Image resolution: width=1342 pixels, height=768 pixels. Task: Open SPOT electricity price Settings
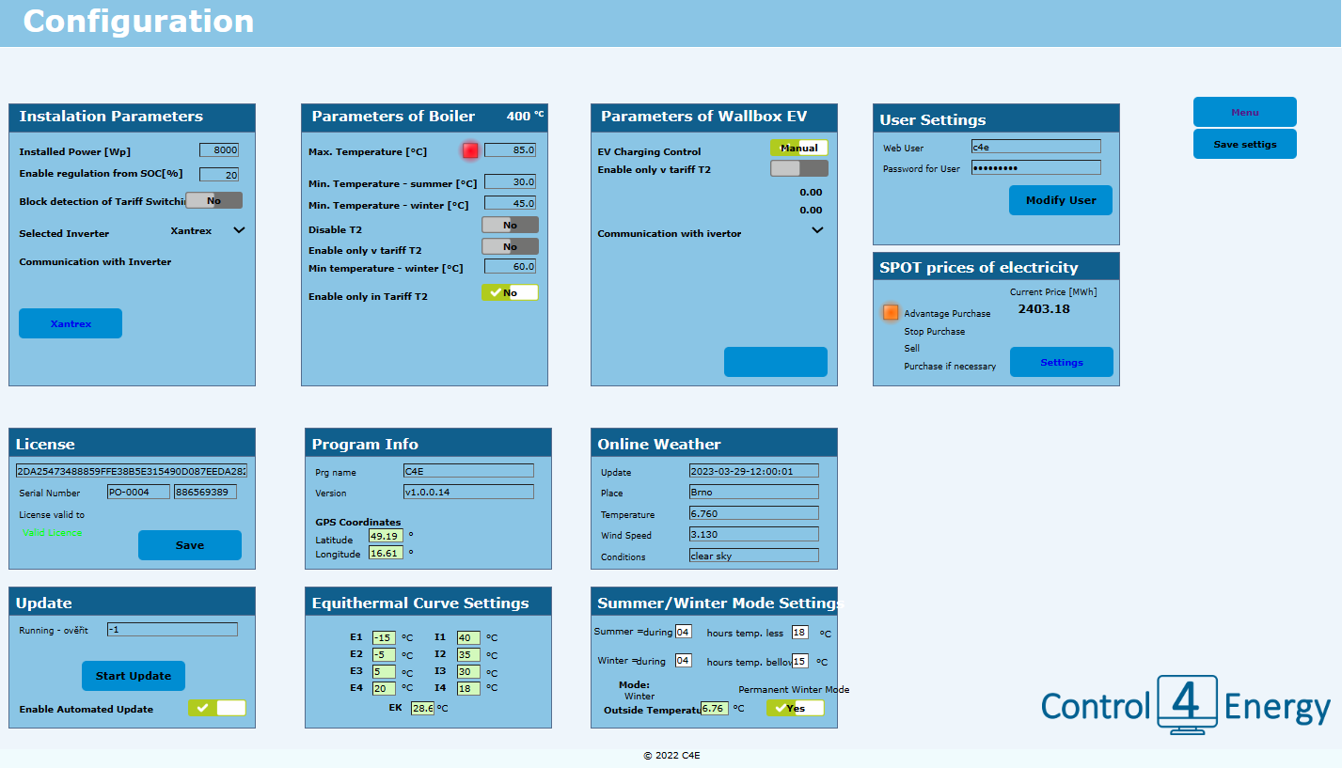point(1061,361)
